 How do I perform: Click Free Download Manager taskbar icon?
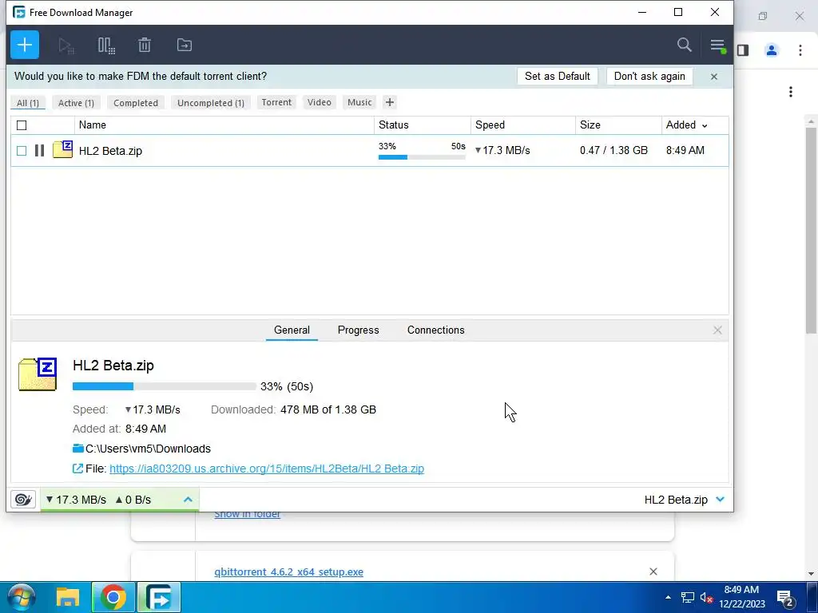click(159, 597)
